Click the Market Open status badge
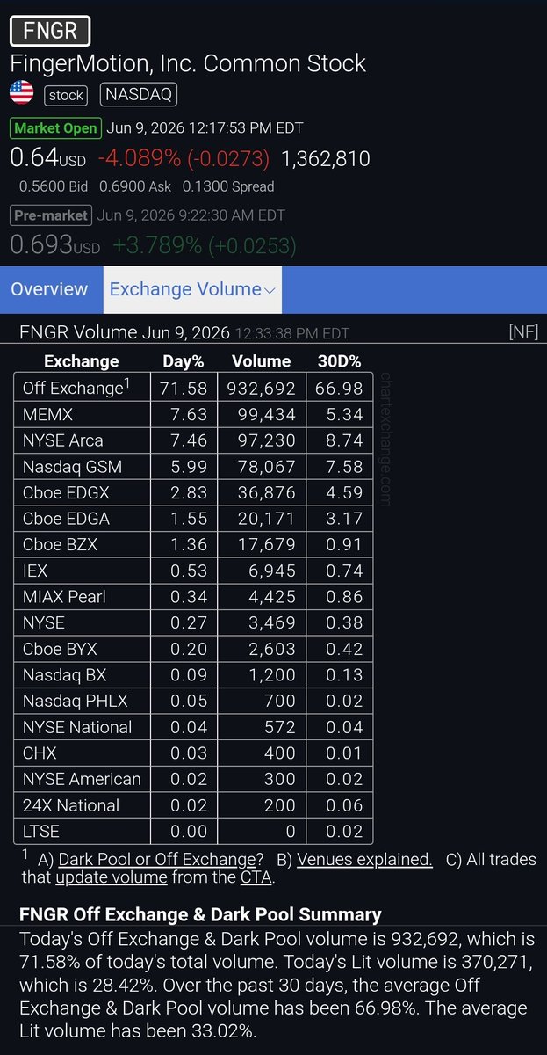Viewport: 547px width, 1055px height. click(55, 127)
